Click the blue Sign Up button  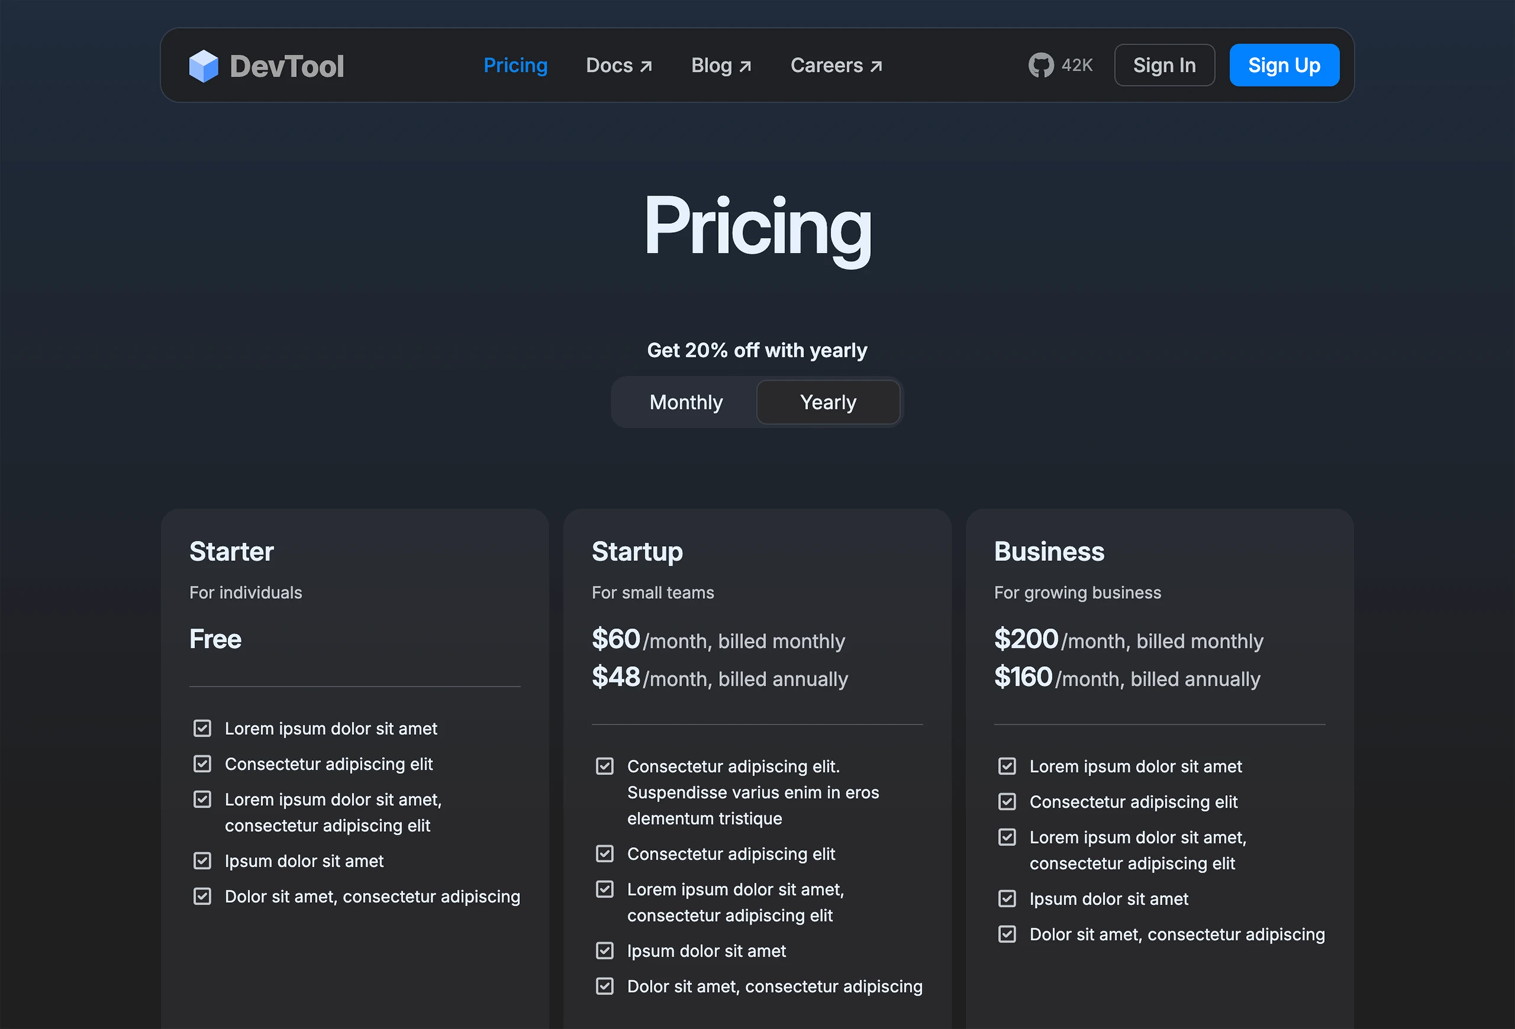1284,65
